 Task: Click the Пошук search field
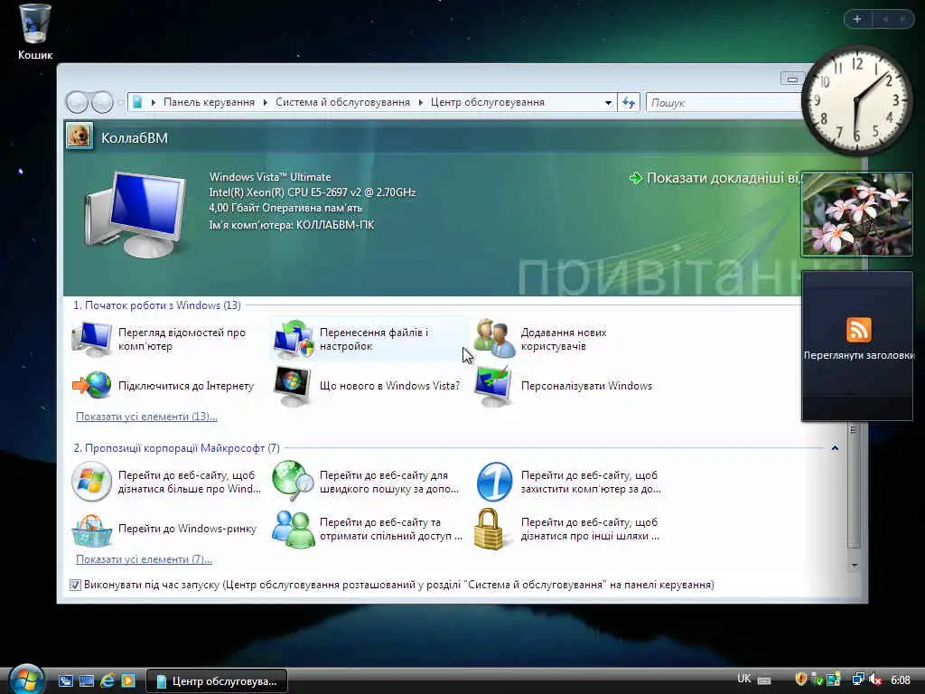click(725, 103)
